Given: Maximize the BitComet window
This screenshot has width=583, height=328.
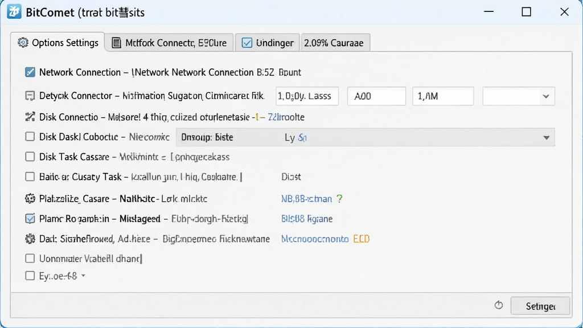Looking at the screenshot, I should [526, 12].
